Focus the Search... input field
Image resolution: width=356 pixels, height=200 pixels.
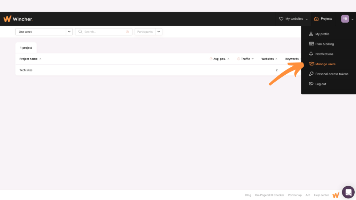click(104, 32)
